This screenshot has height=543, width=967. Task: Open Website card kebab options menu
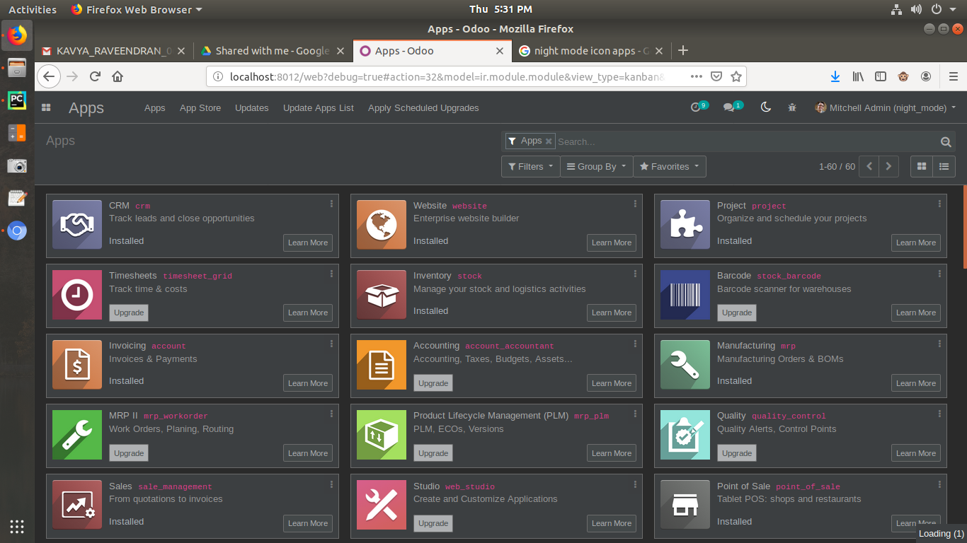636,204
